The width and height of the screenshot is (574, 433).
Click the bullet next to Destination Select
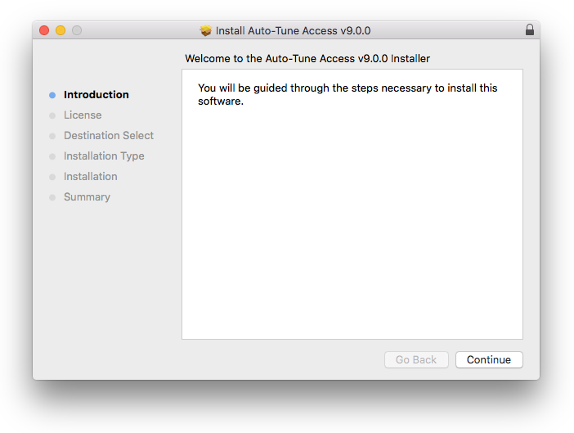[x=52, y=136]
